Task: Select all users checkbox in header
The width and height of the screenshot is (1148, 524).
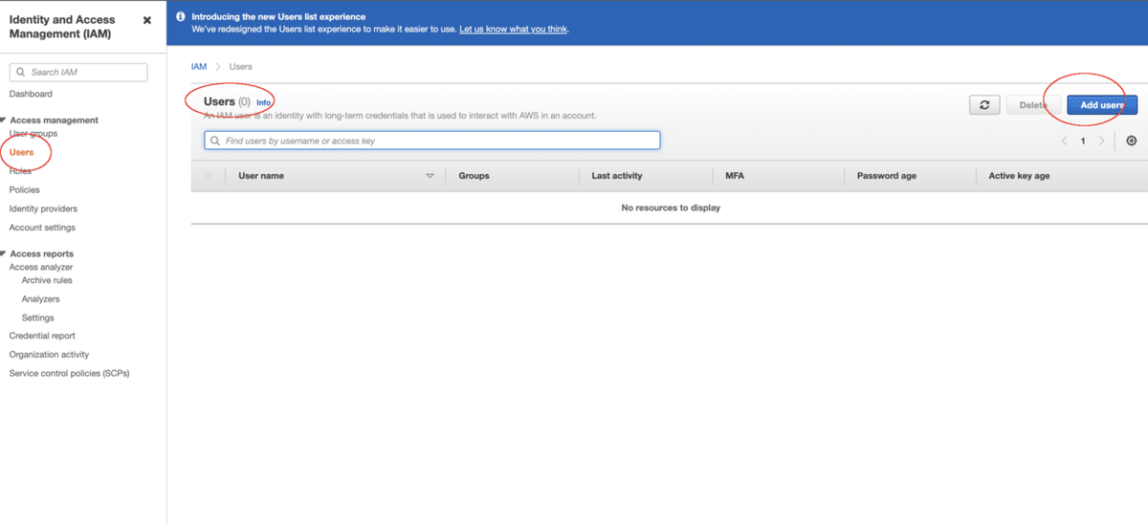Action: click(x=209, y=176)
